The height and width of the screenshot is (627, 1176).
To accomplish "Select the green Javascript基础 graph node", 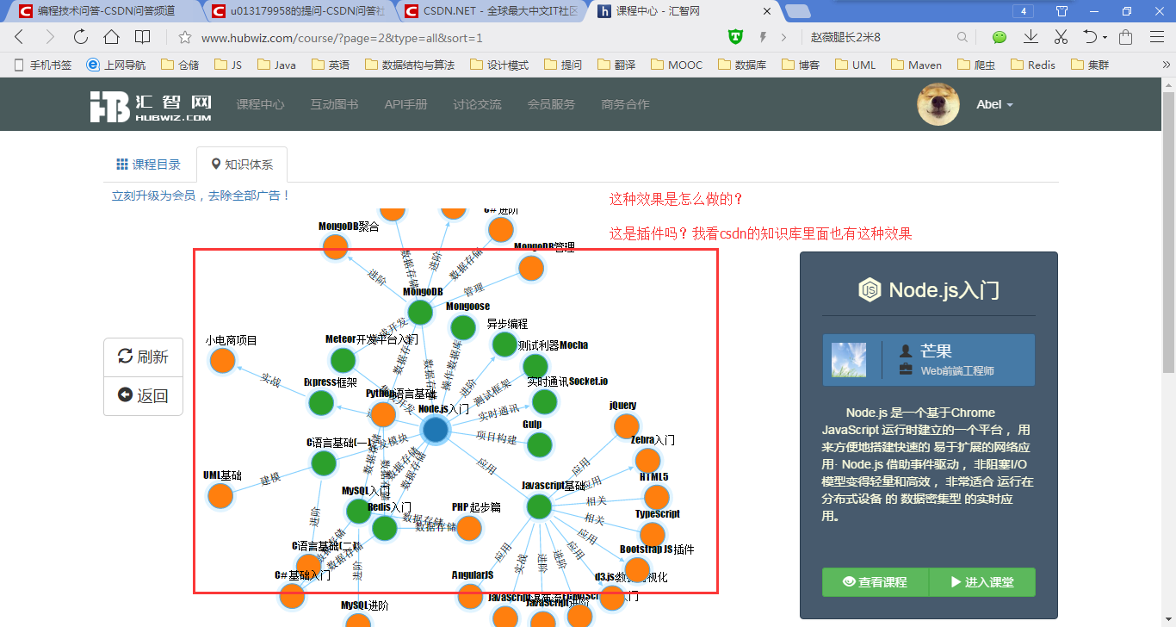I will click(539, 506).
